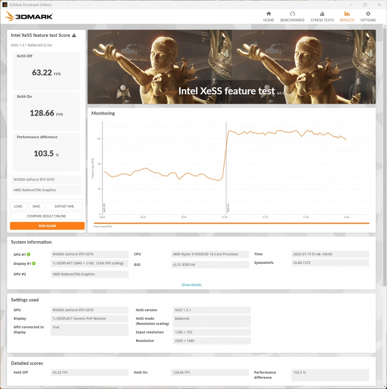Screen dimensions: 387x389
Task: Click the Time value 2025-07-19 01:46
Action: (x=330, y=254)
